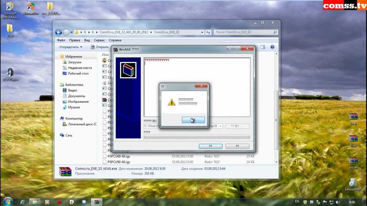Go back in the Explorer window
Viewport: 367px width, 206px height.
58,32
